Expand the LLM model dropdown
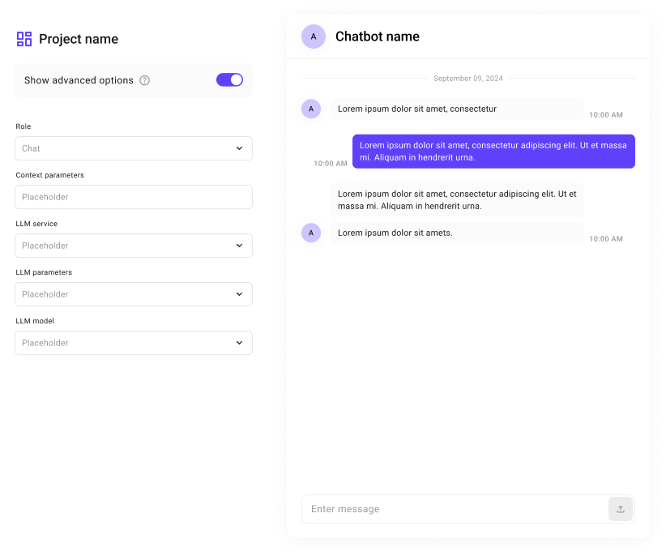 pos(133,343)
